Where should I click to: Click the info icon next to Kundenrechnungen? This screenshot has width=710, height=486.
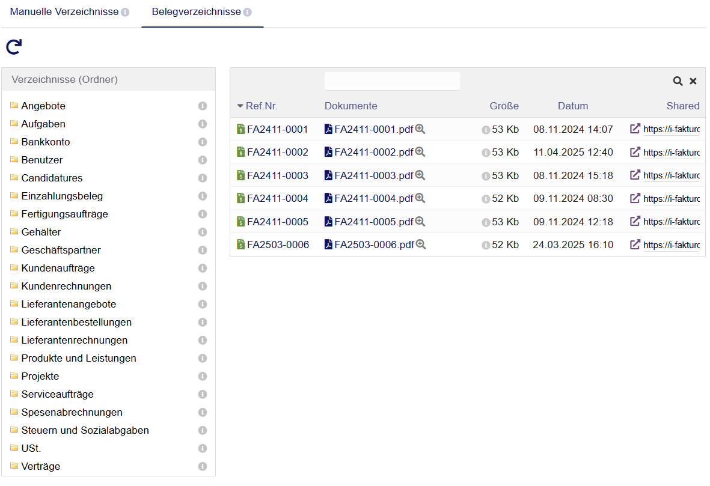coord(203,287)
